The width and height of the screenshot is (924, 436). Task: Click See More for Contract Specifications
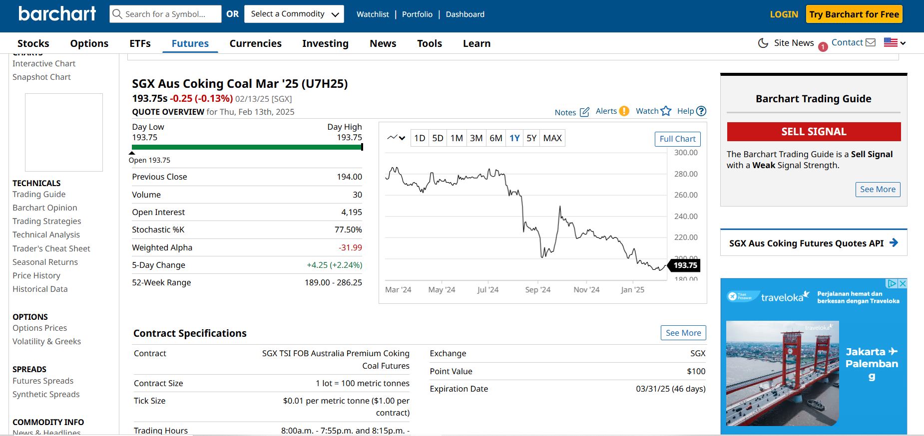tap(683, 333)
